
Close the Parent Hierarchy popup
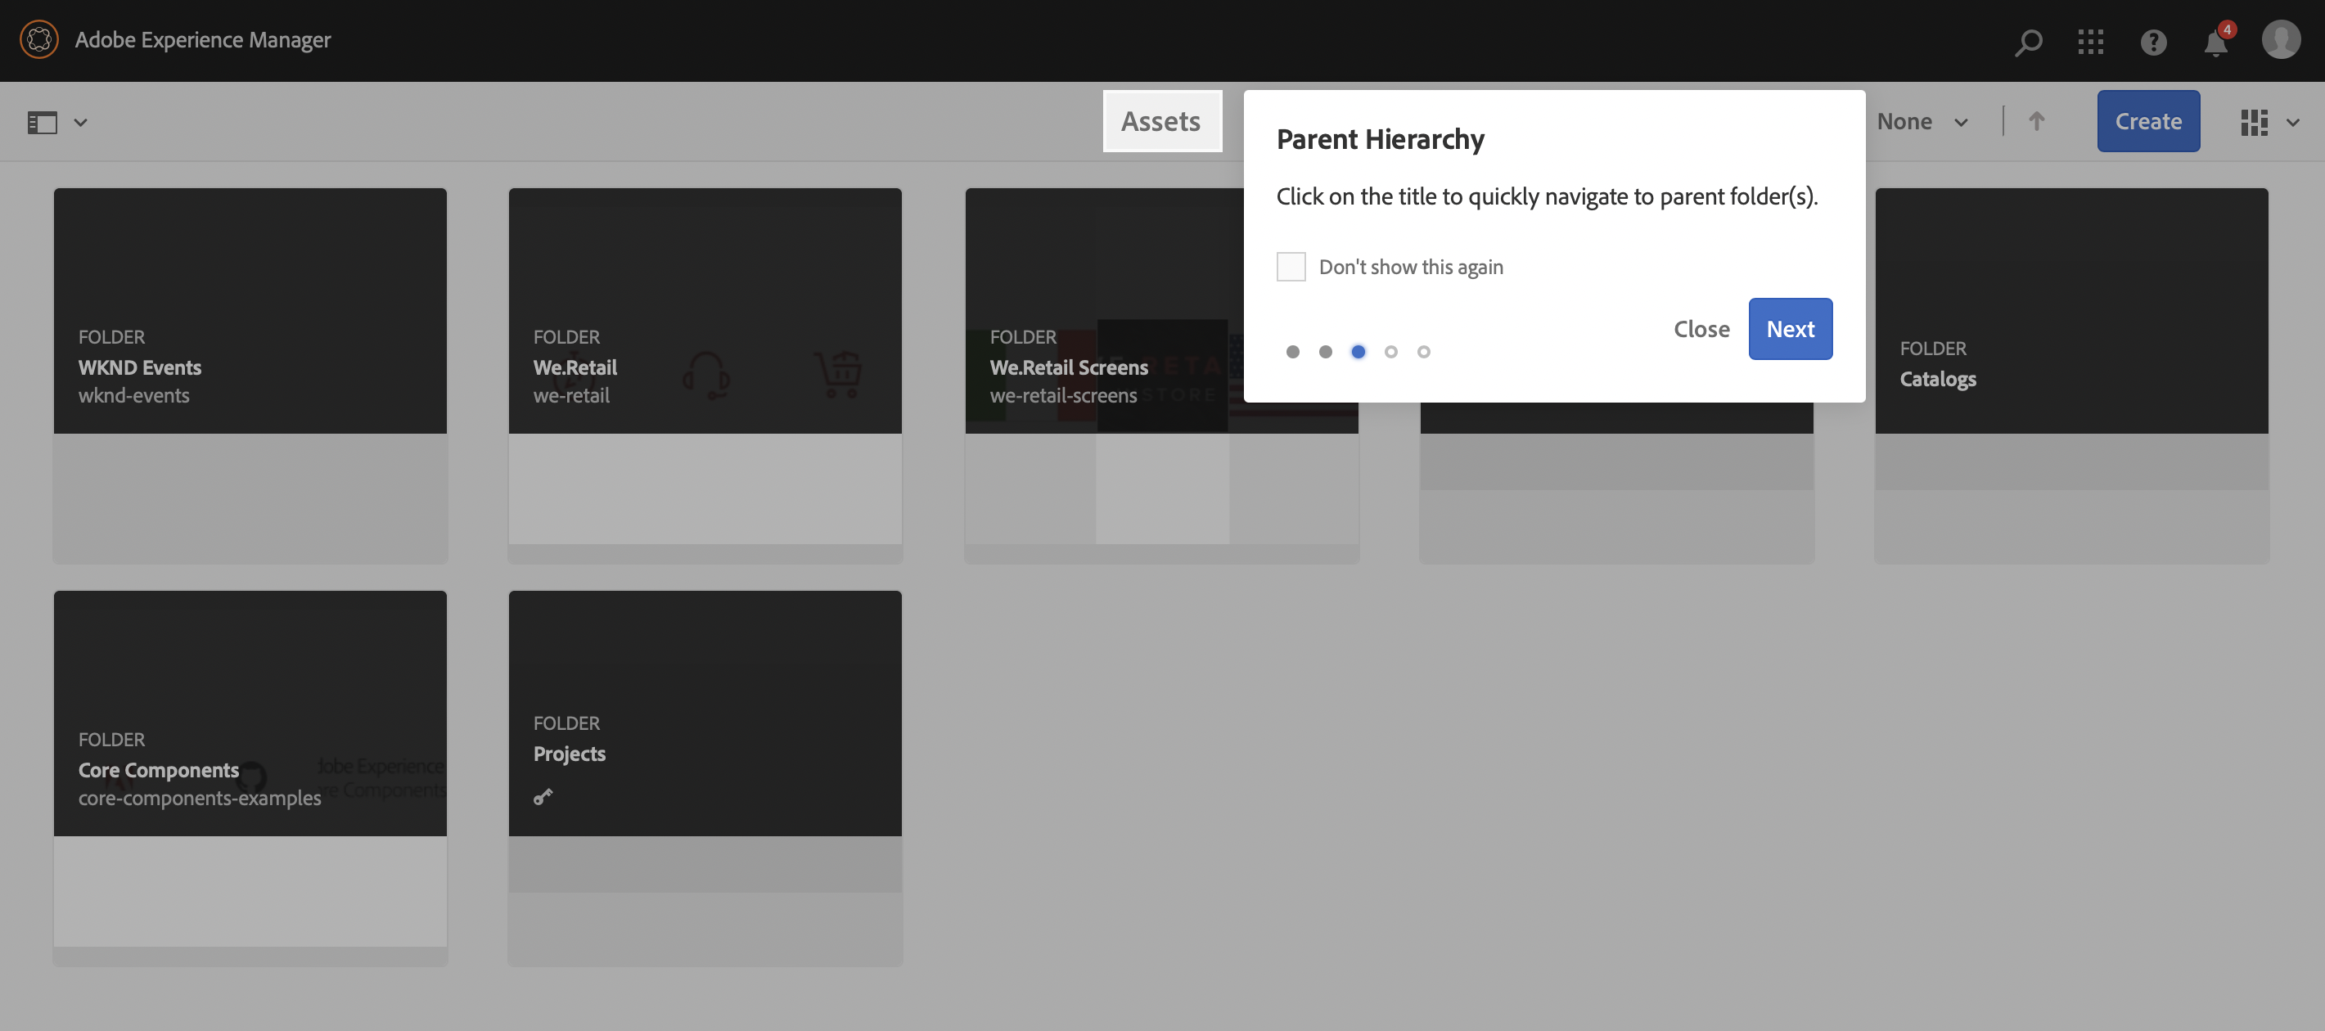pyautogui.click(x=1701, y=329)
